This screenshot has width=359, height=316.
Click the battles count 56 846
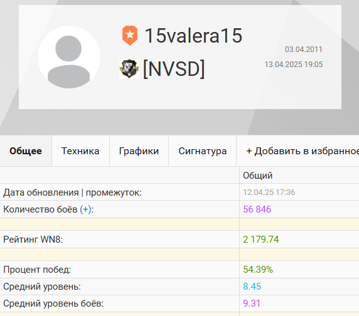click(x=257, y=209)
